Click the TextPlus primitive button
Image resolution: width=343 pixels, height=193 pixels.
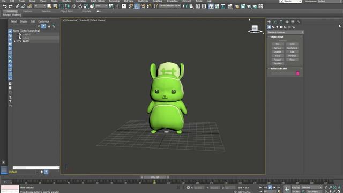[278, 63]
